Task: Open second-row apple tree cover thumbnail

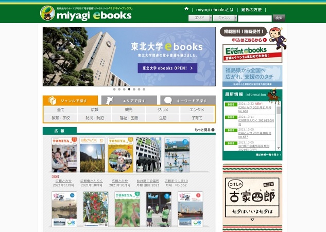Action: click(96, 209)
